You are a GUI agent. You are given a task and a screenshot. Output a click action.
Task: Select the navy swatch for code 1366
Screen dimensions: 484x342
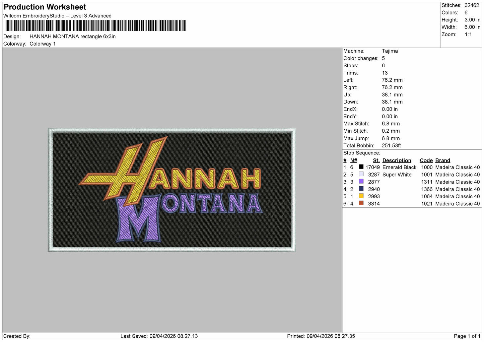pos(361,189)
